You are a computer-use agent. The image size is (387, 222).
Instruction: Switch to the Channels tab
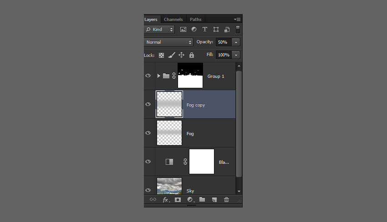pyautogui.click(x=173, y=19)
